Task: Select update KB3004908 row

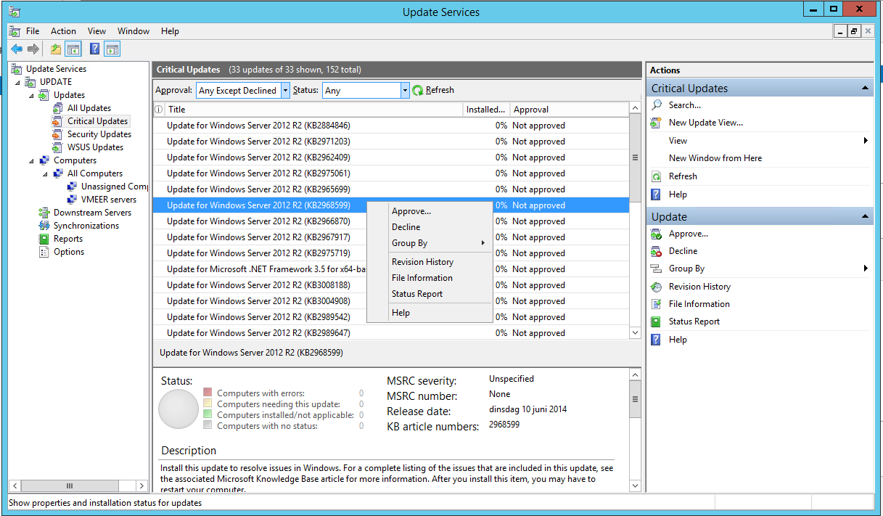Action: pyautogui.click(x=391, y=301)
